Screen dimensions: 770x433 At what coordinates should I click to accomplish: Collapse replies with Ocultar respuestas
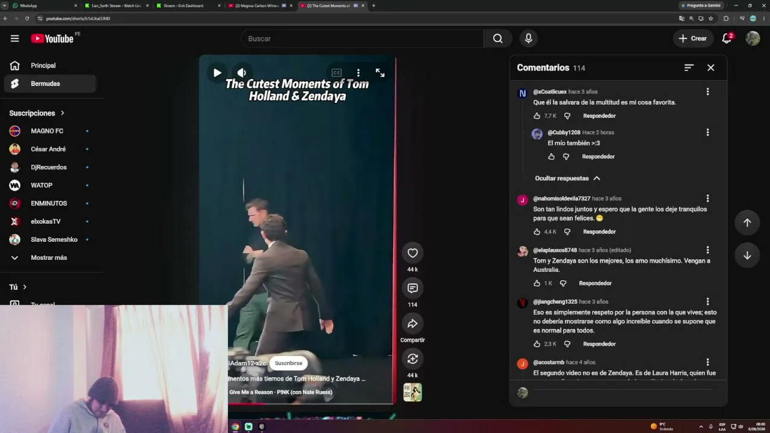pyautogui.click(x=567, y=178)
